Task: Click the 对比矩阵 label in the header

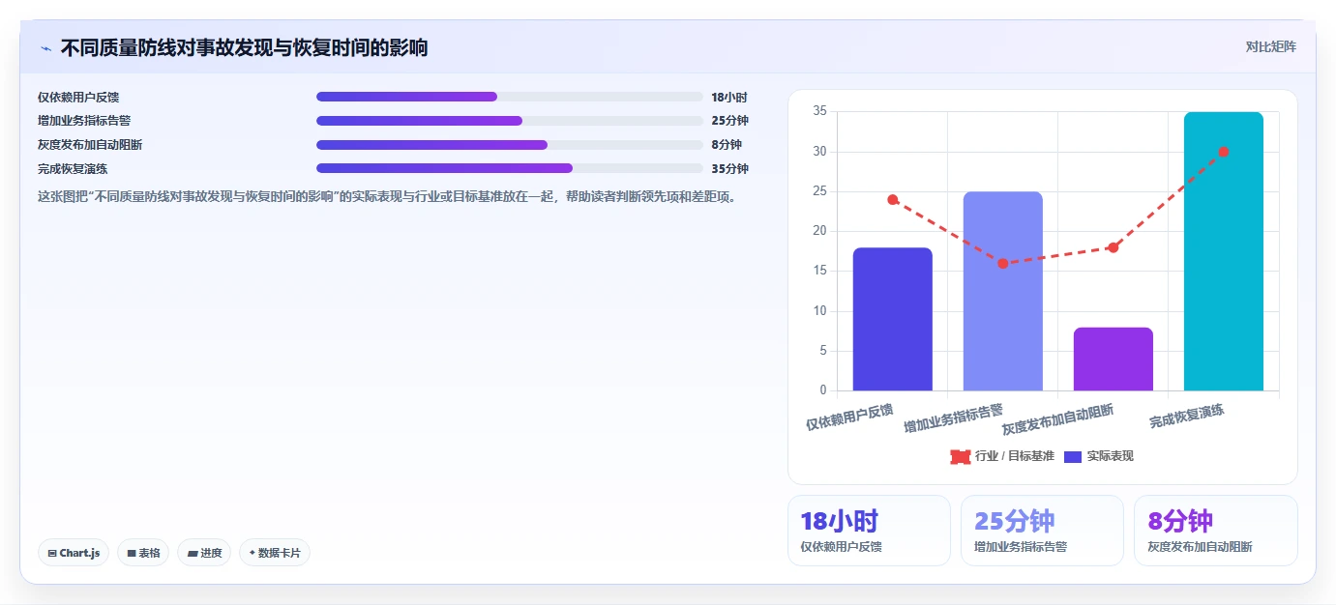Action: coord(1270,46)
